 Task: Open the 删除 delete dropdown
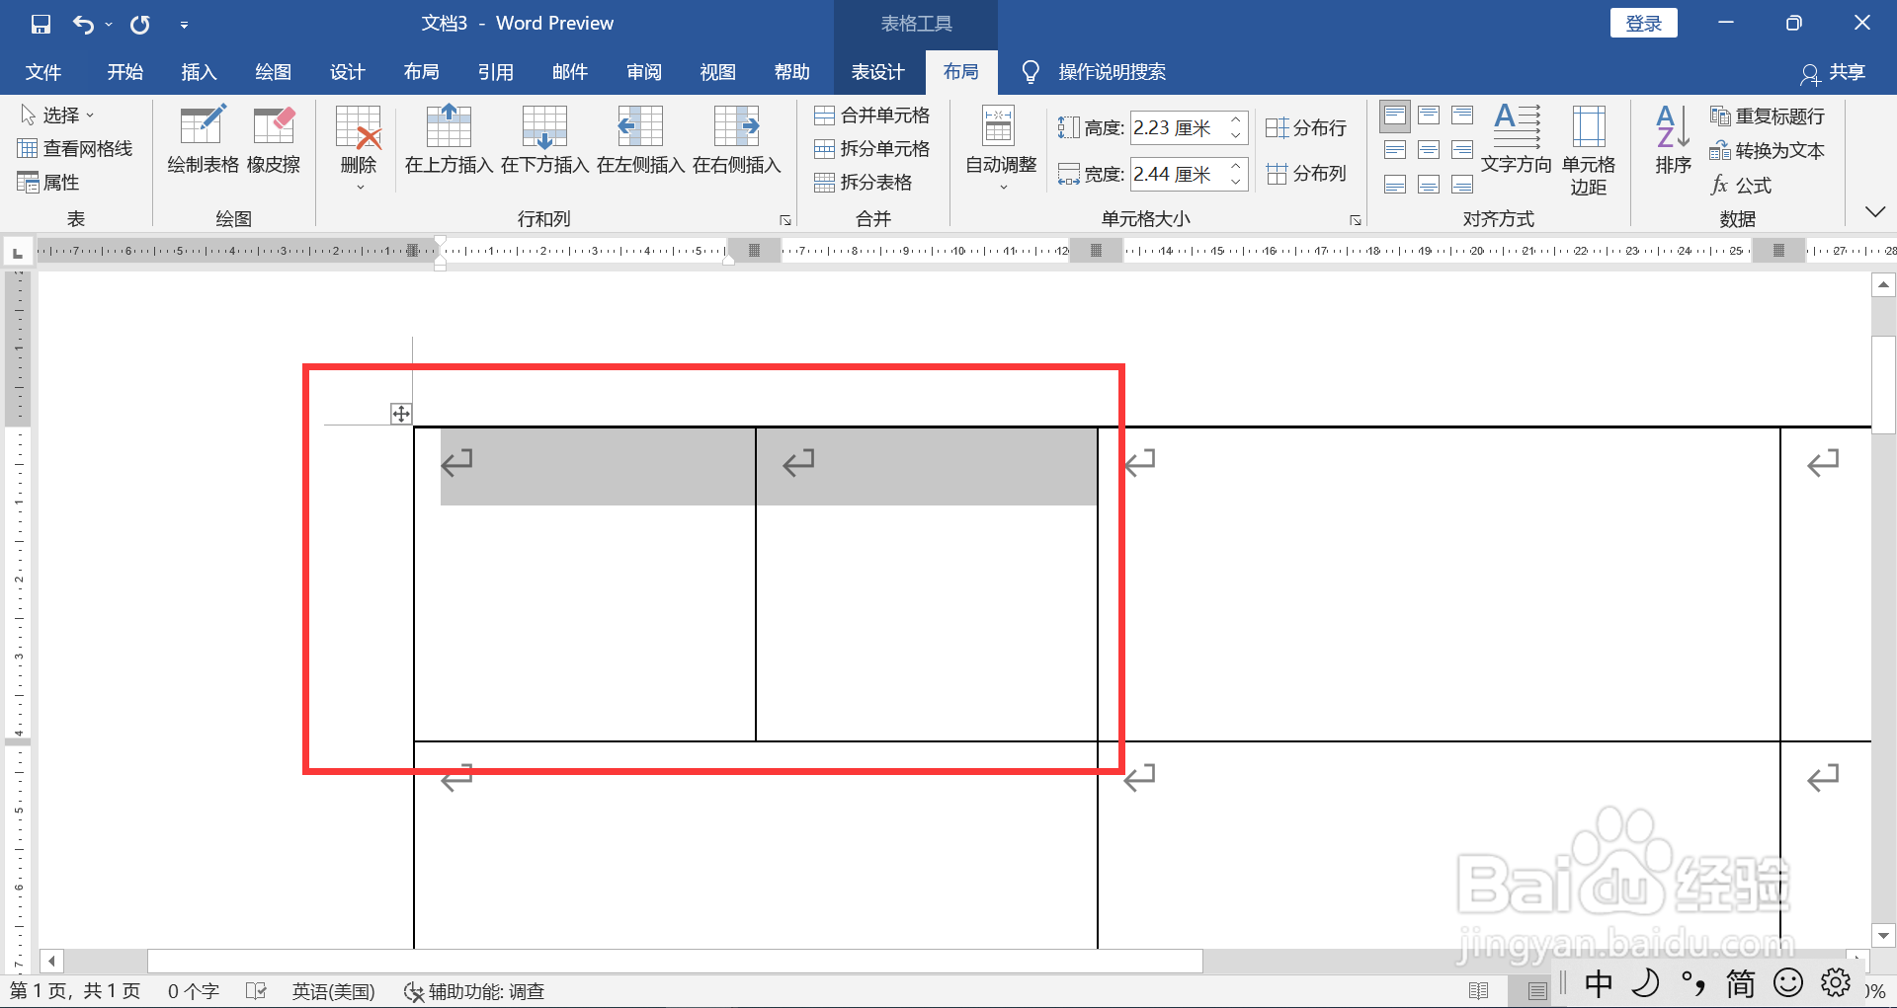359,148
